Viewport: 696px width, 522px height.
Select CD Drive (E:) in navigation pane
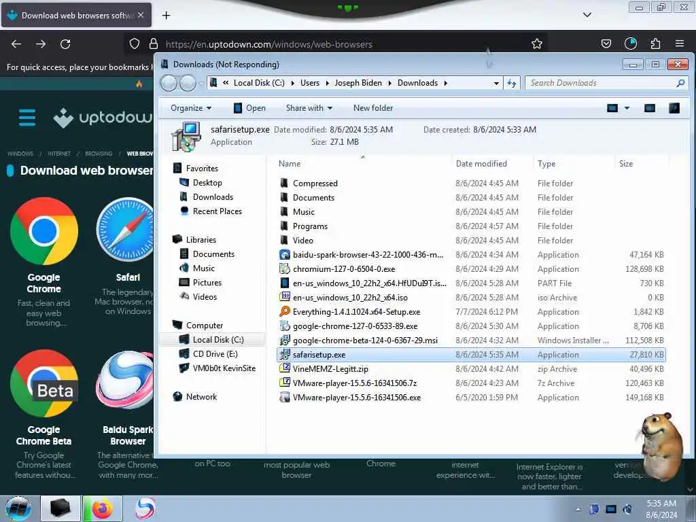pyautogui.click(x=215, y=353)
